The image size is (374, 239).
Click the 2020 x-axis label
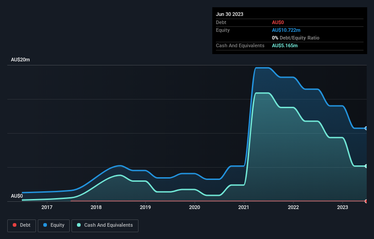coord(195,207)
